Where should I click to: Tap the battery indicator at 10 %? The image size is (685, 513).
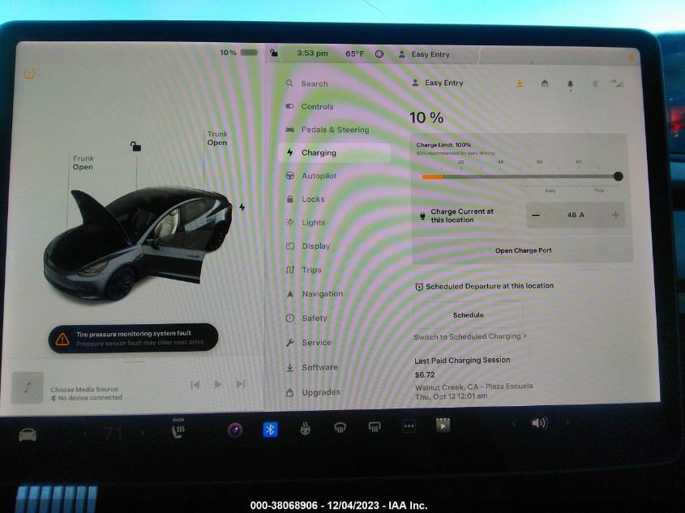(x=239, y=53)
